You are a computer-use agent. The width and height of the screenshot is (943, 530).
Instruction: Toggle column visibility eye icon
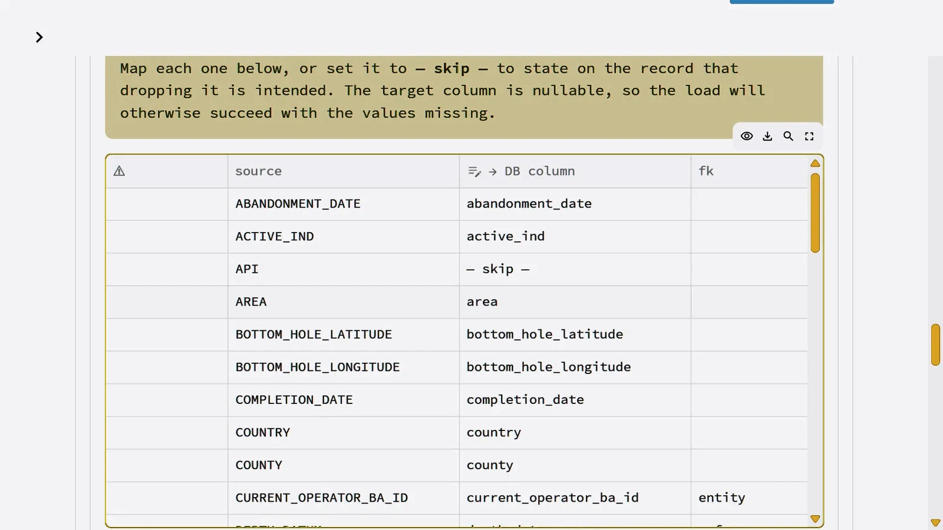point(747,136)
